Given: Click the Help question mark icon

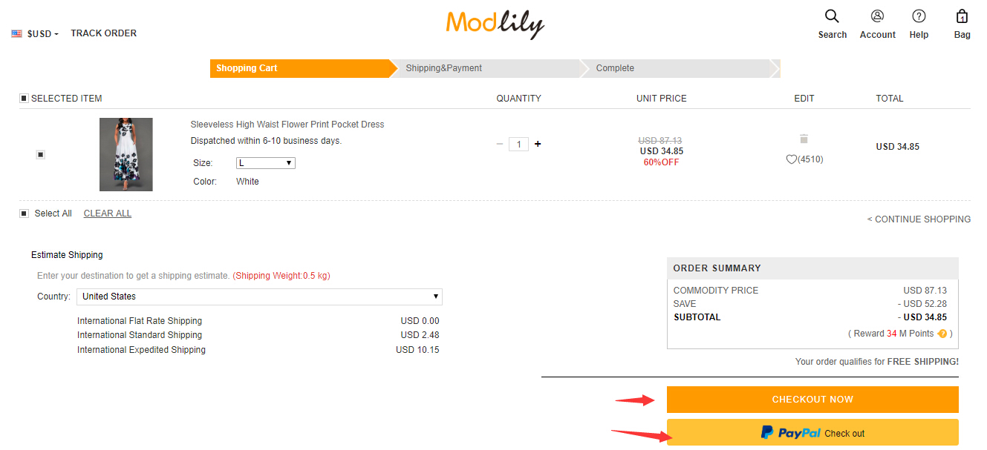Looking at the screenshot, I should click(x=919, y=16).
